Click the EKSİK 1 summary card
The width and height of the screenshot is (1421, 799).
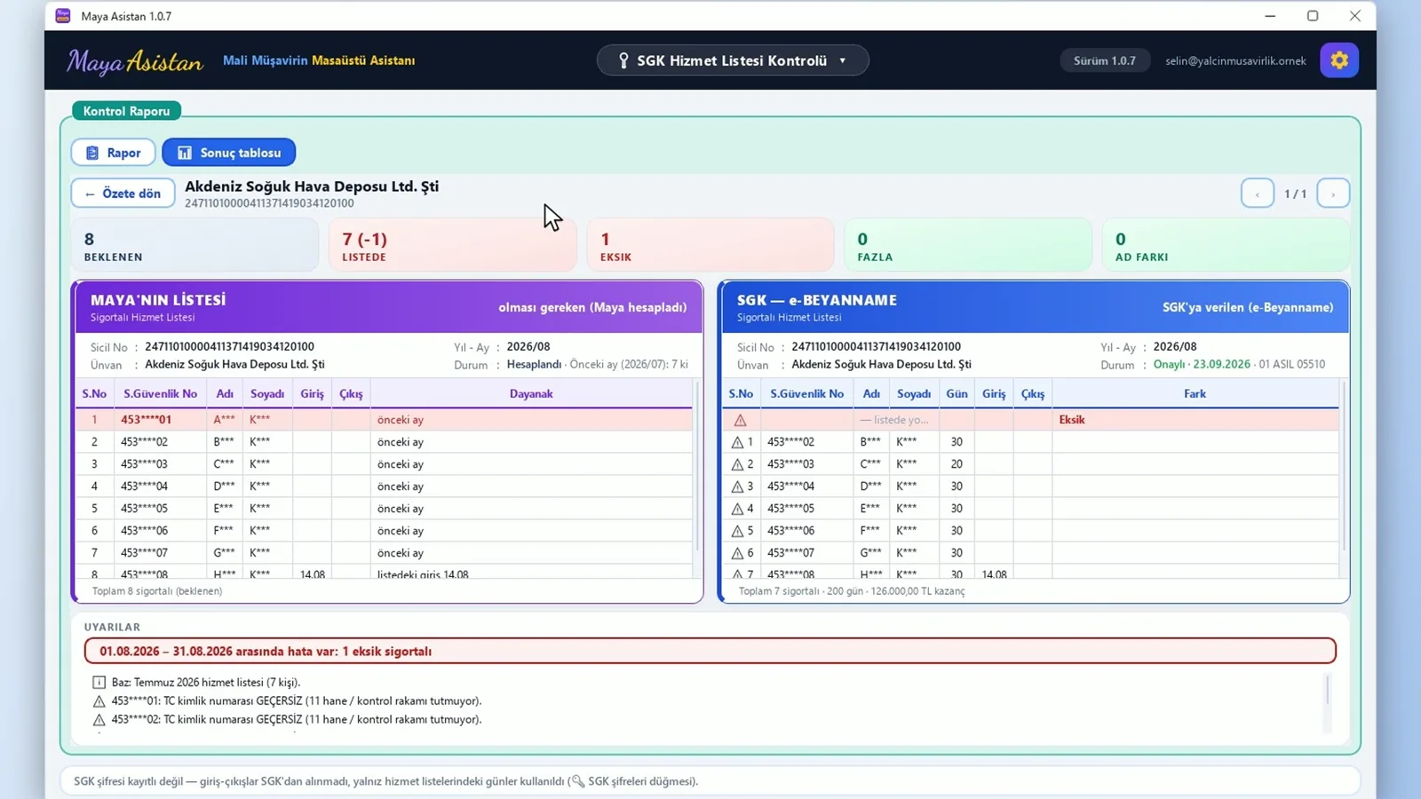click(710, 245)
